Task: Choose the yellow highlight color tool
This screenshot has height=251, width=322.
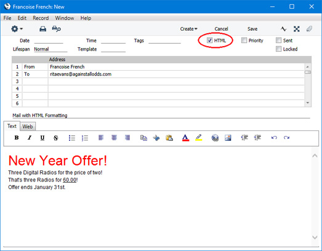Action: tap(199, 138)
